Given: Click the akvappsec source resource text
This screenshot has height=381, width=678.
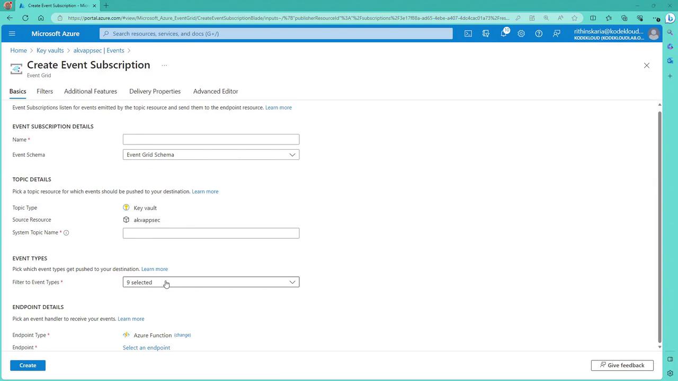Looking at the screenshot, I should 147,220.
